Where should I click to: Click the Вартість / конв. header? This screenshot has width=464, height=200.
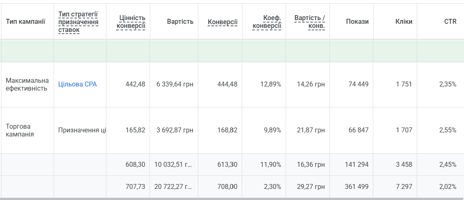[309, 22]
